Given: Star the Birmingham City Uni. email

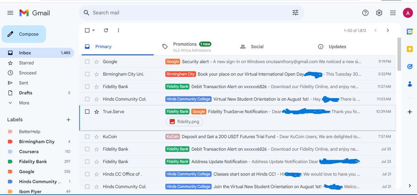Looking at the screenshot, I should (97, 74).
